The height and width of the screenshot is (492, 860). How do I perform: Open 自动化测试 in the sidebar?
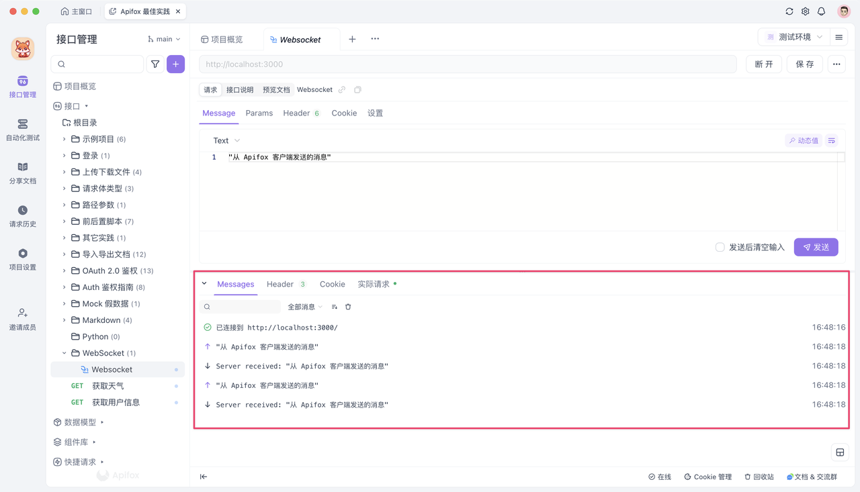point(23,131)
